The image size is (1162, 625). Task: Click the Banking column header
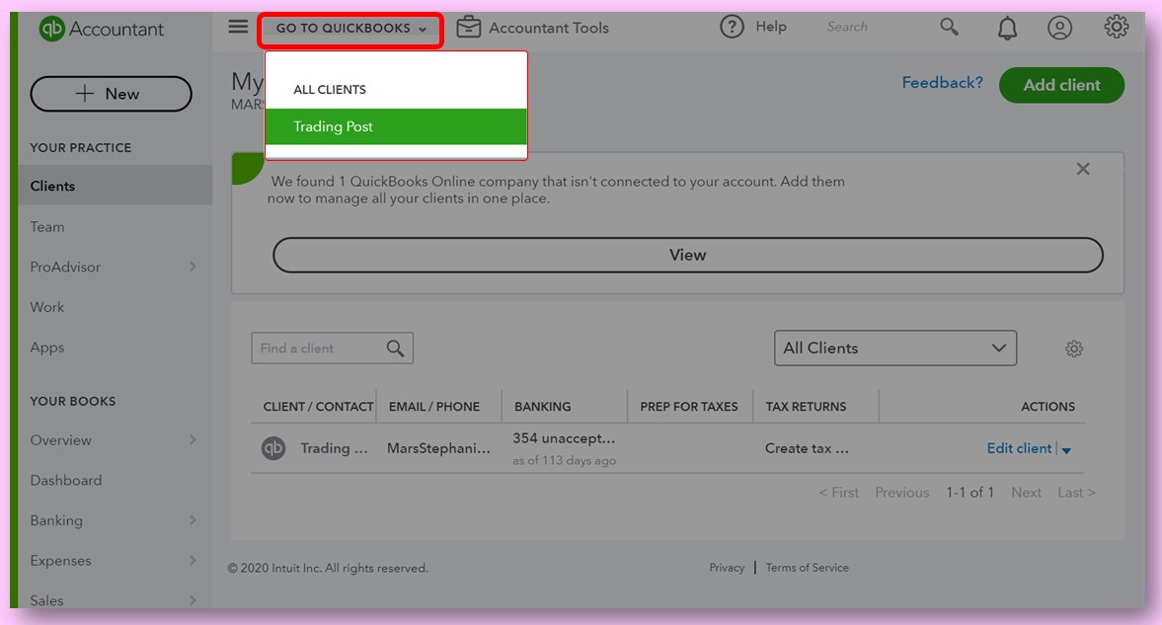pyautogui.click(x=542, y=406)
